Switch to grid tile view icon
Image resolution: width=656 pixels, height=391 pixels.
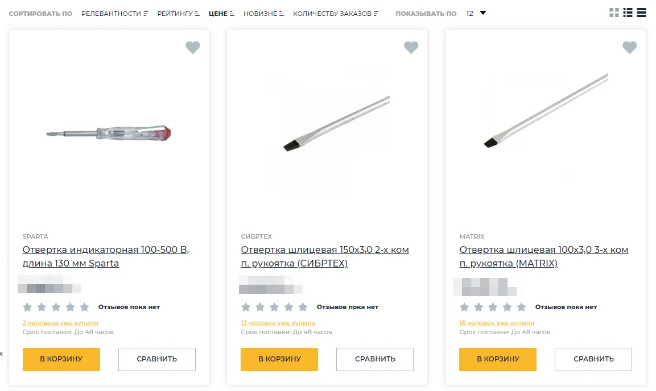click(x=614, y=13)
